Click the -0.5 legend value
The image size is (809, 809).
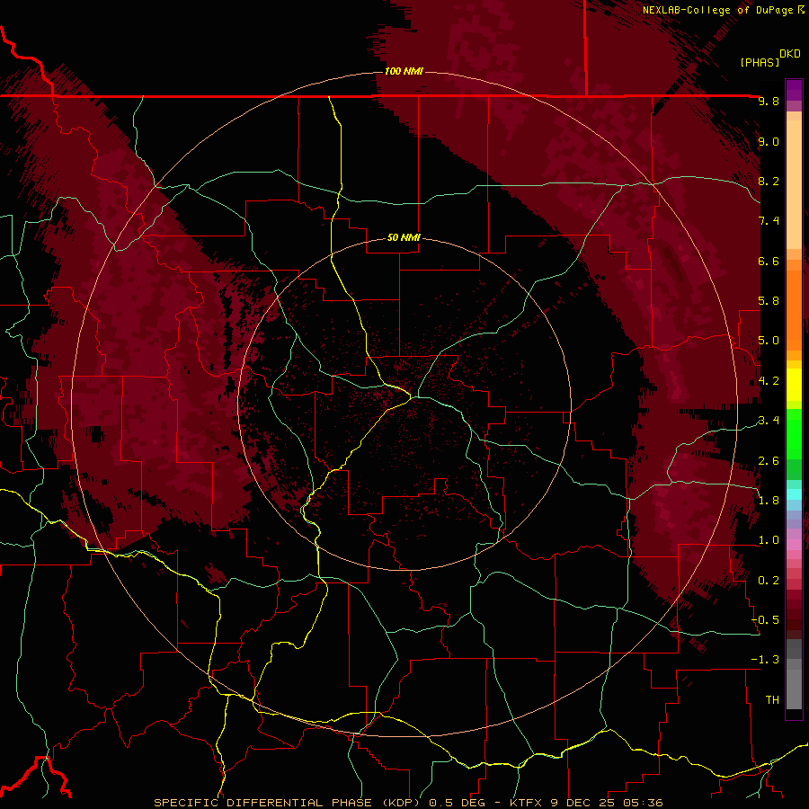765,620
